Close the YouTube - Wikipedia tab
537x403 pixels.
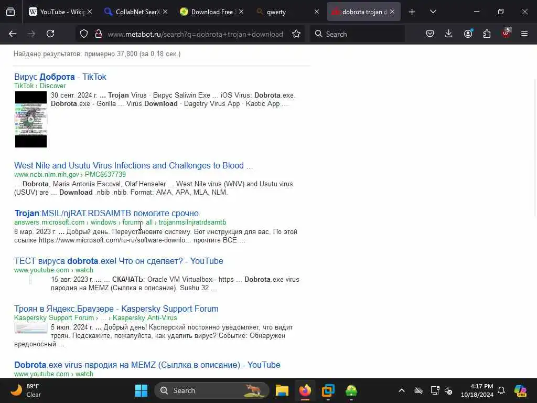click(89, 12)
